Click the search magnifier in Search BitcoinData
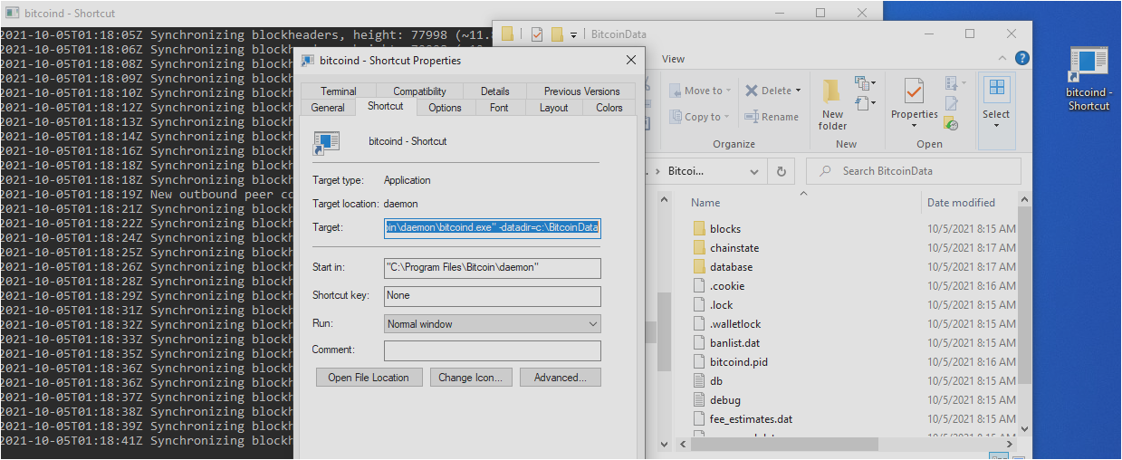 (x=825, y=171)
